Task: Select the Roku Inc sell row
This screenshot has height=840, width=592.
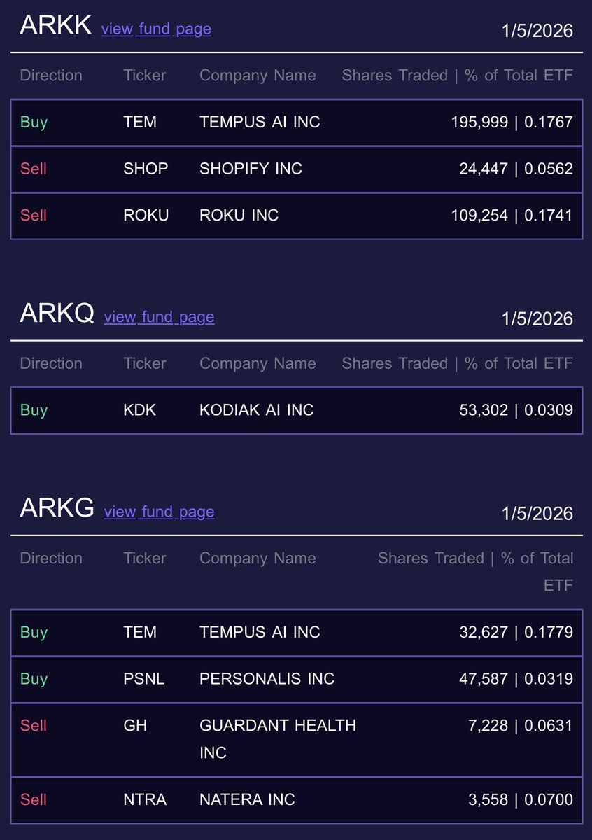Action: [296, 216]
